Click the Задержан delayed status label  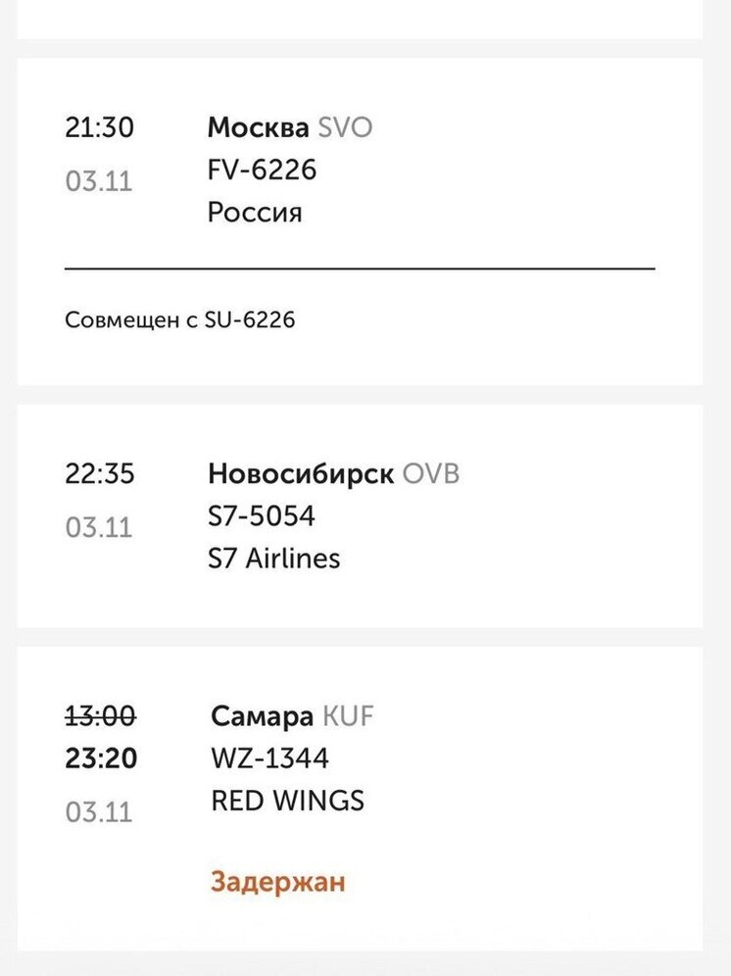(x=278, y=882)
